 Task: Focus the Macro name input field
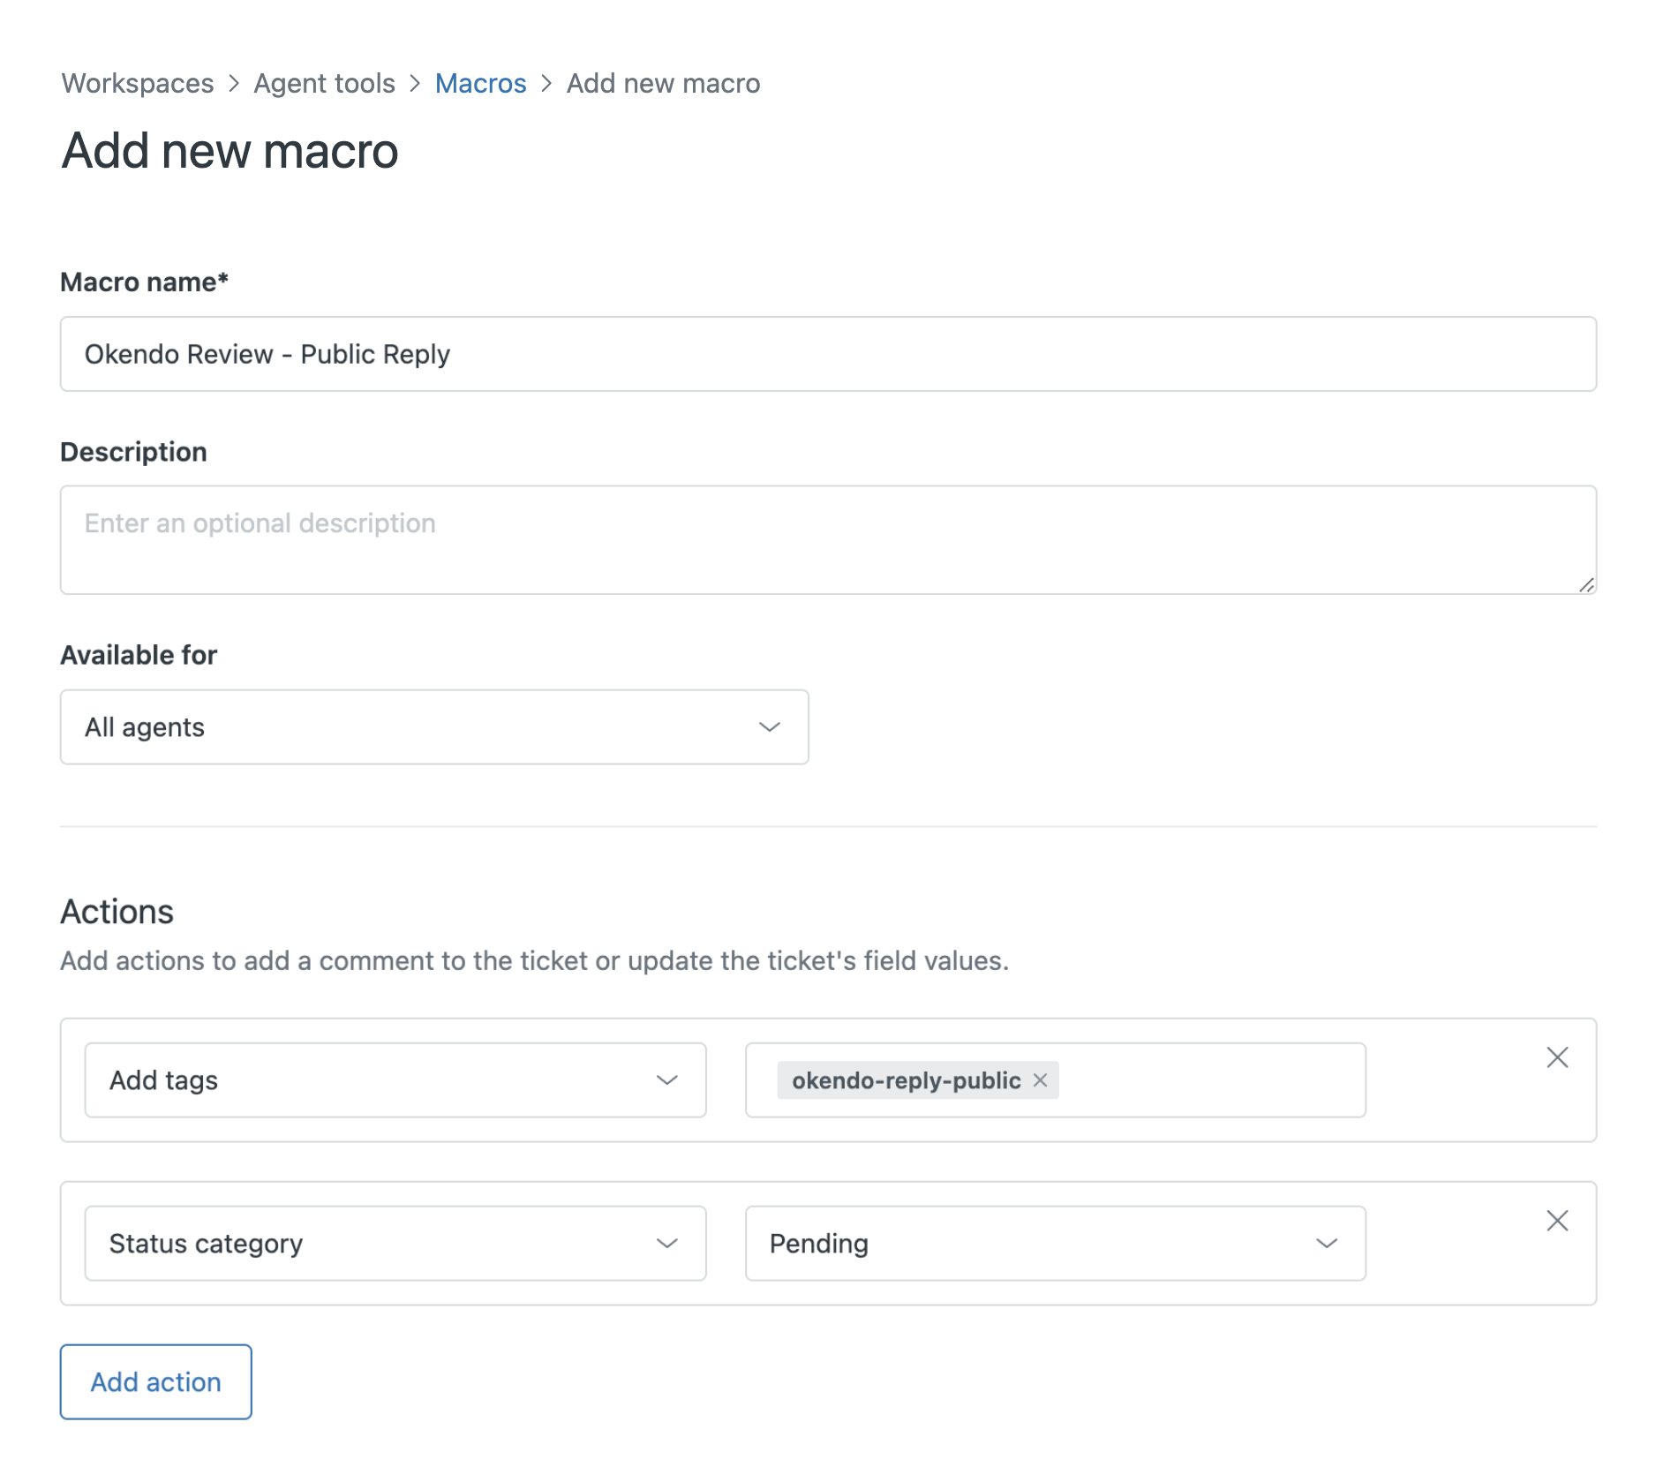tap(828, 354)
